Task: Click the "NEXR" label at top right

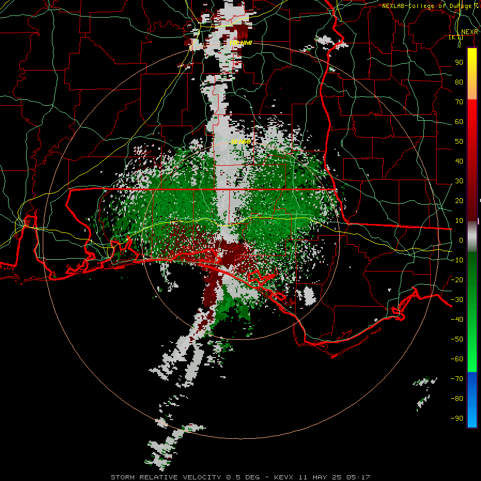Action: click(x=469, y=32)
